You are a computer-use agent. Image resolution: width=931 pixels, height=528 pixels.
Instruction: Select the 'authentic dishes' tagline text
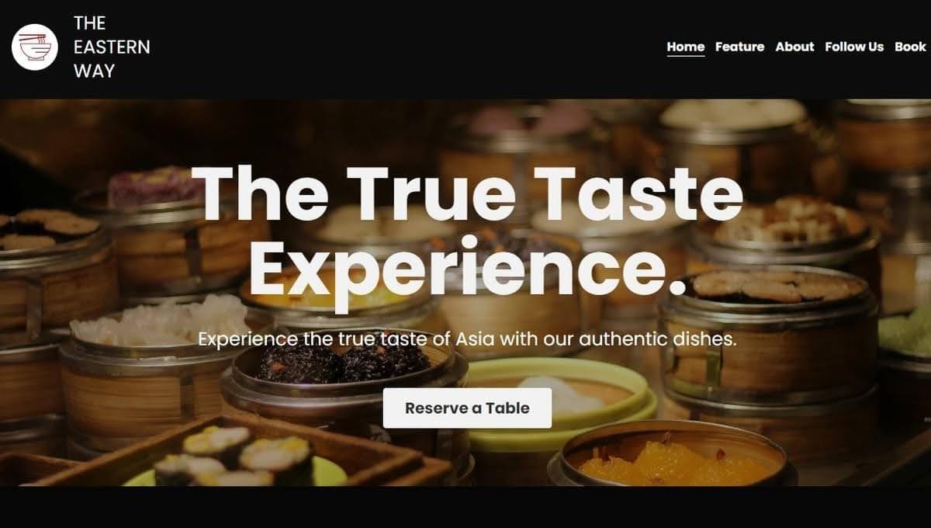click(467, 339)
